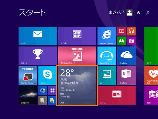Viewport: 158px width, 119px height.
Task: Click the search magnifier button
Action: tap(148, 13)
